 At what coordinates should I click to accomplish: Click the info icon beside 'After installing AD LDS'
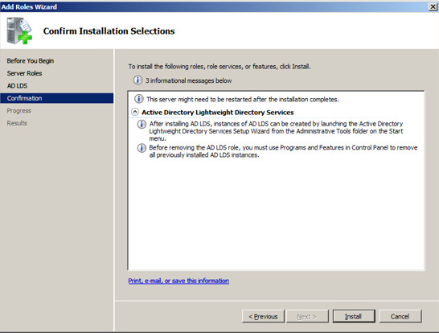point(142,124)
